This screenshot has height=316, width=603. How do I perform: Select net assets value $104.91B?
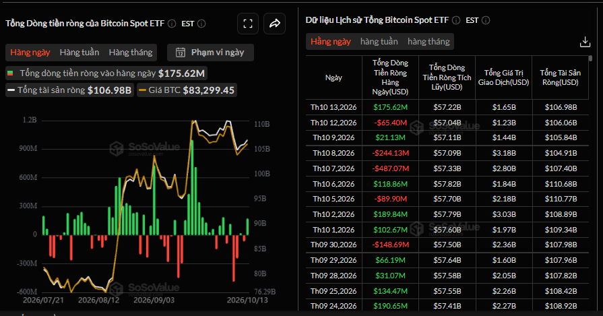561,153
